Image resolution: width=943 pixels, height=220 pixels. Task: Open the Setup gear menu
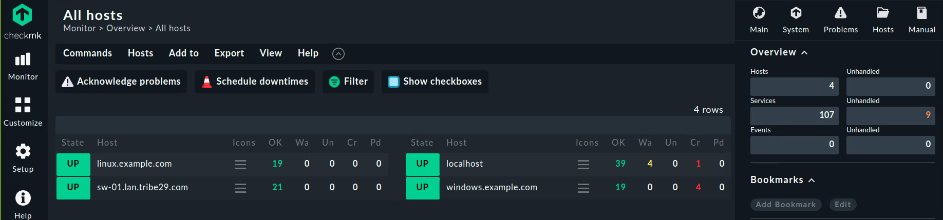tap(23, 158)
